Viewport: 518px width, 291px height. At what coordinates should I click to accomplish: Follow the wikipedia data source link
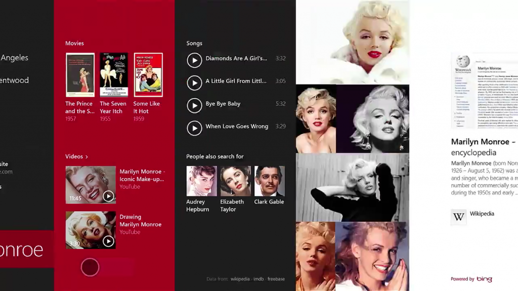240,279
